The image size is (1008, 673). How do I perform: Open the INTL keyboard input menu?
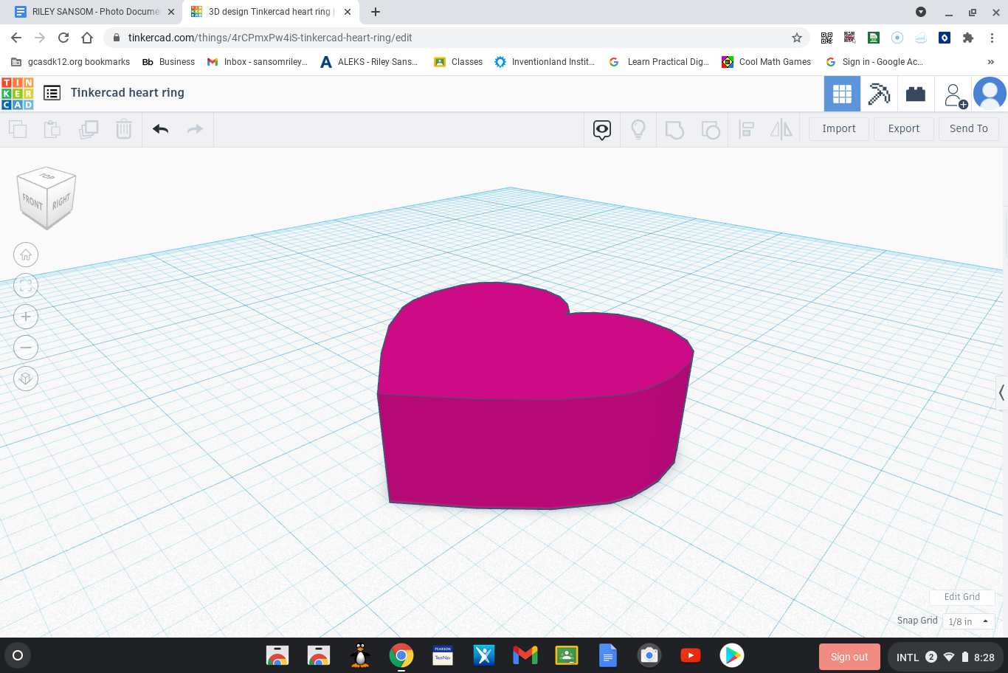908,657
